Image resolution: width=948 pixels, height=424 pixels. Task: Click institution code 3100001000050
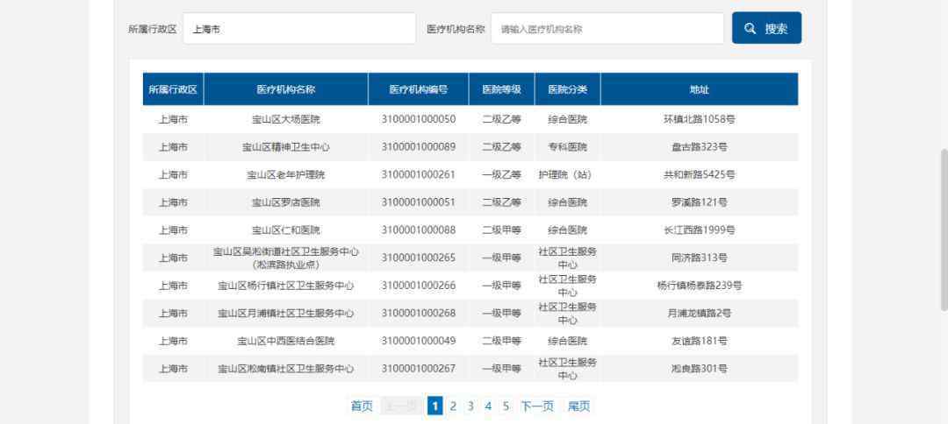419,119
